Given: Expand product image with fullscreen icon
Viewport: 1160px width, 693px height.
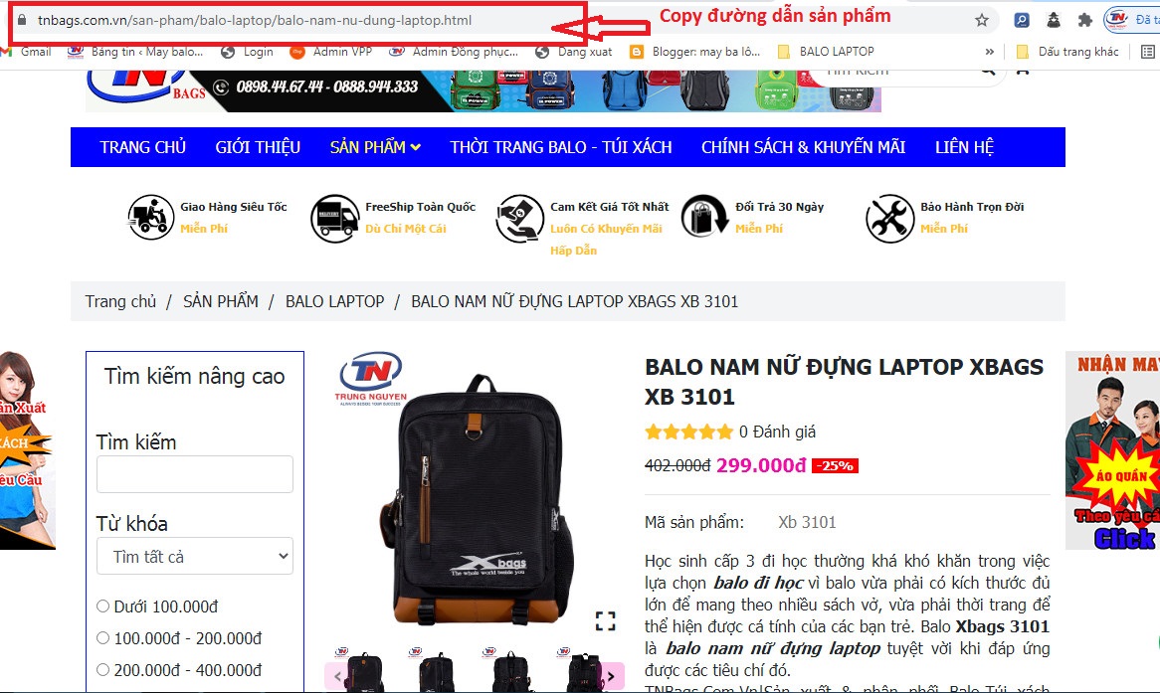Looking at the screenshot, I should pos(605,621).
